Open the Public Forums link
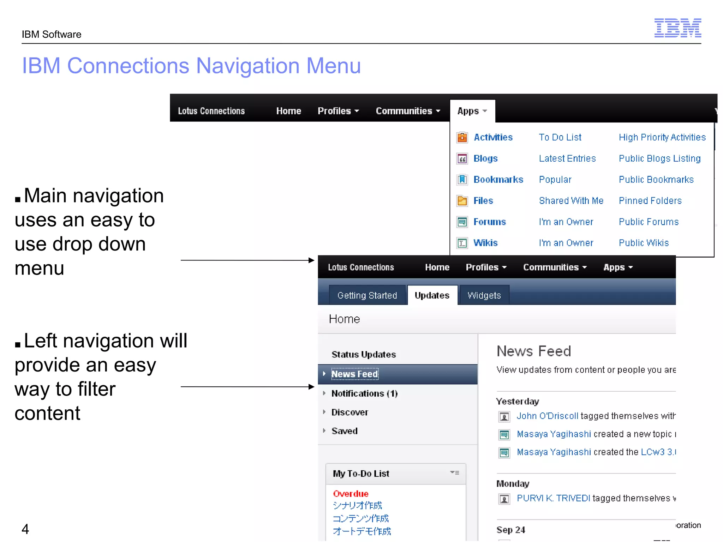This screenshot has width=723, height=542. tap(649, 222)
